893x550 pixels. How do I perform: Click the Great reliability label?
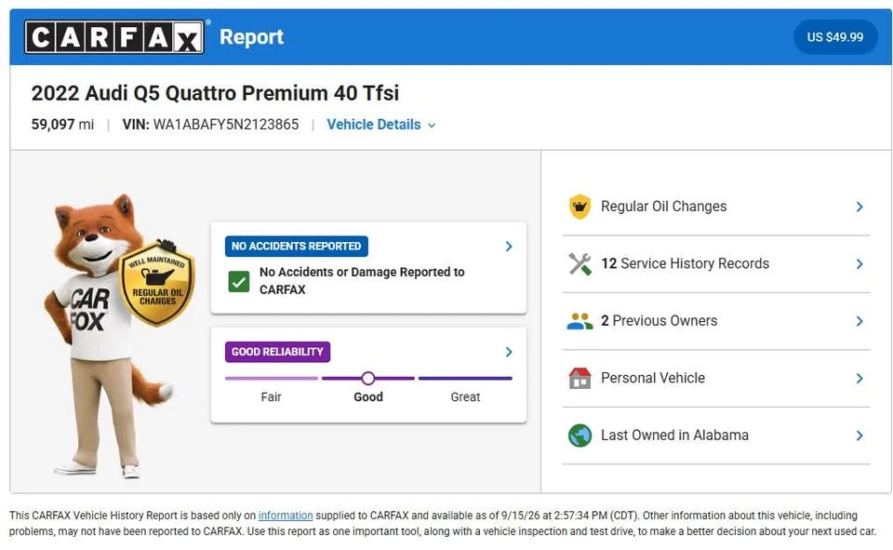click(465, 396)
